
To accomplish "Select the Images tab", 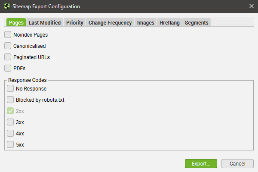I will tap(146, 22).
